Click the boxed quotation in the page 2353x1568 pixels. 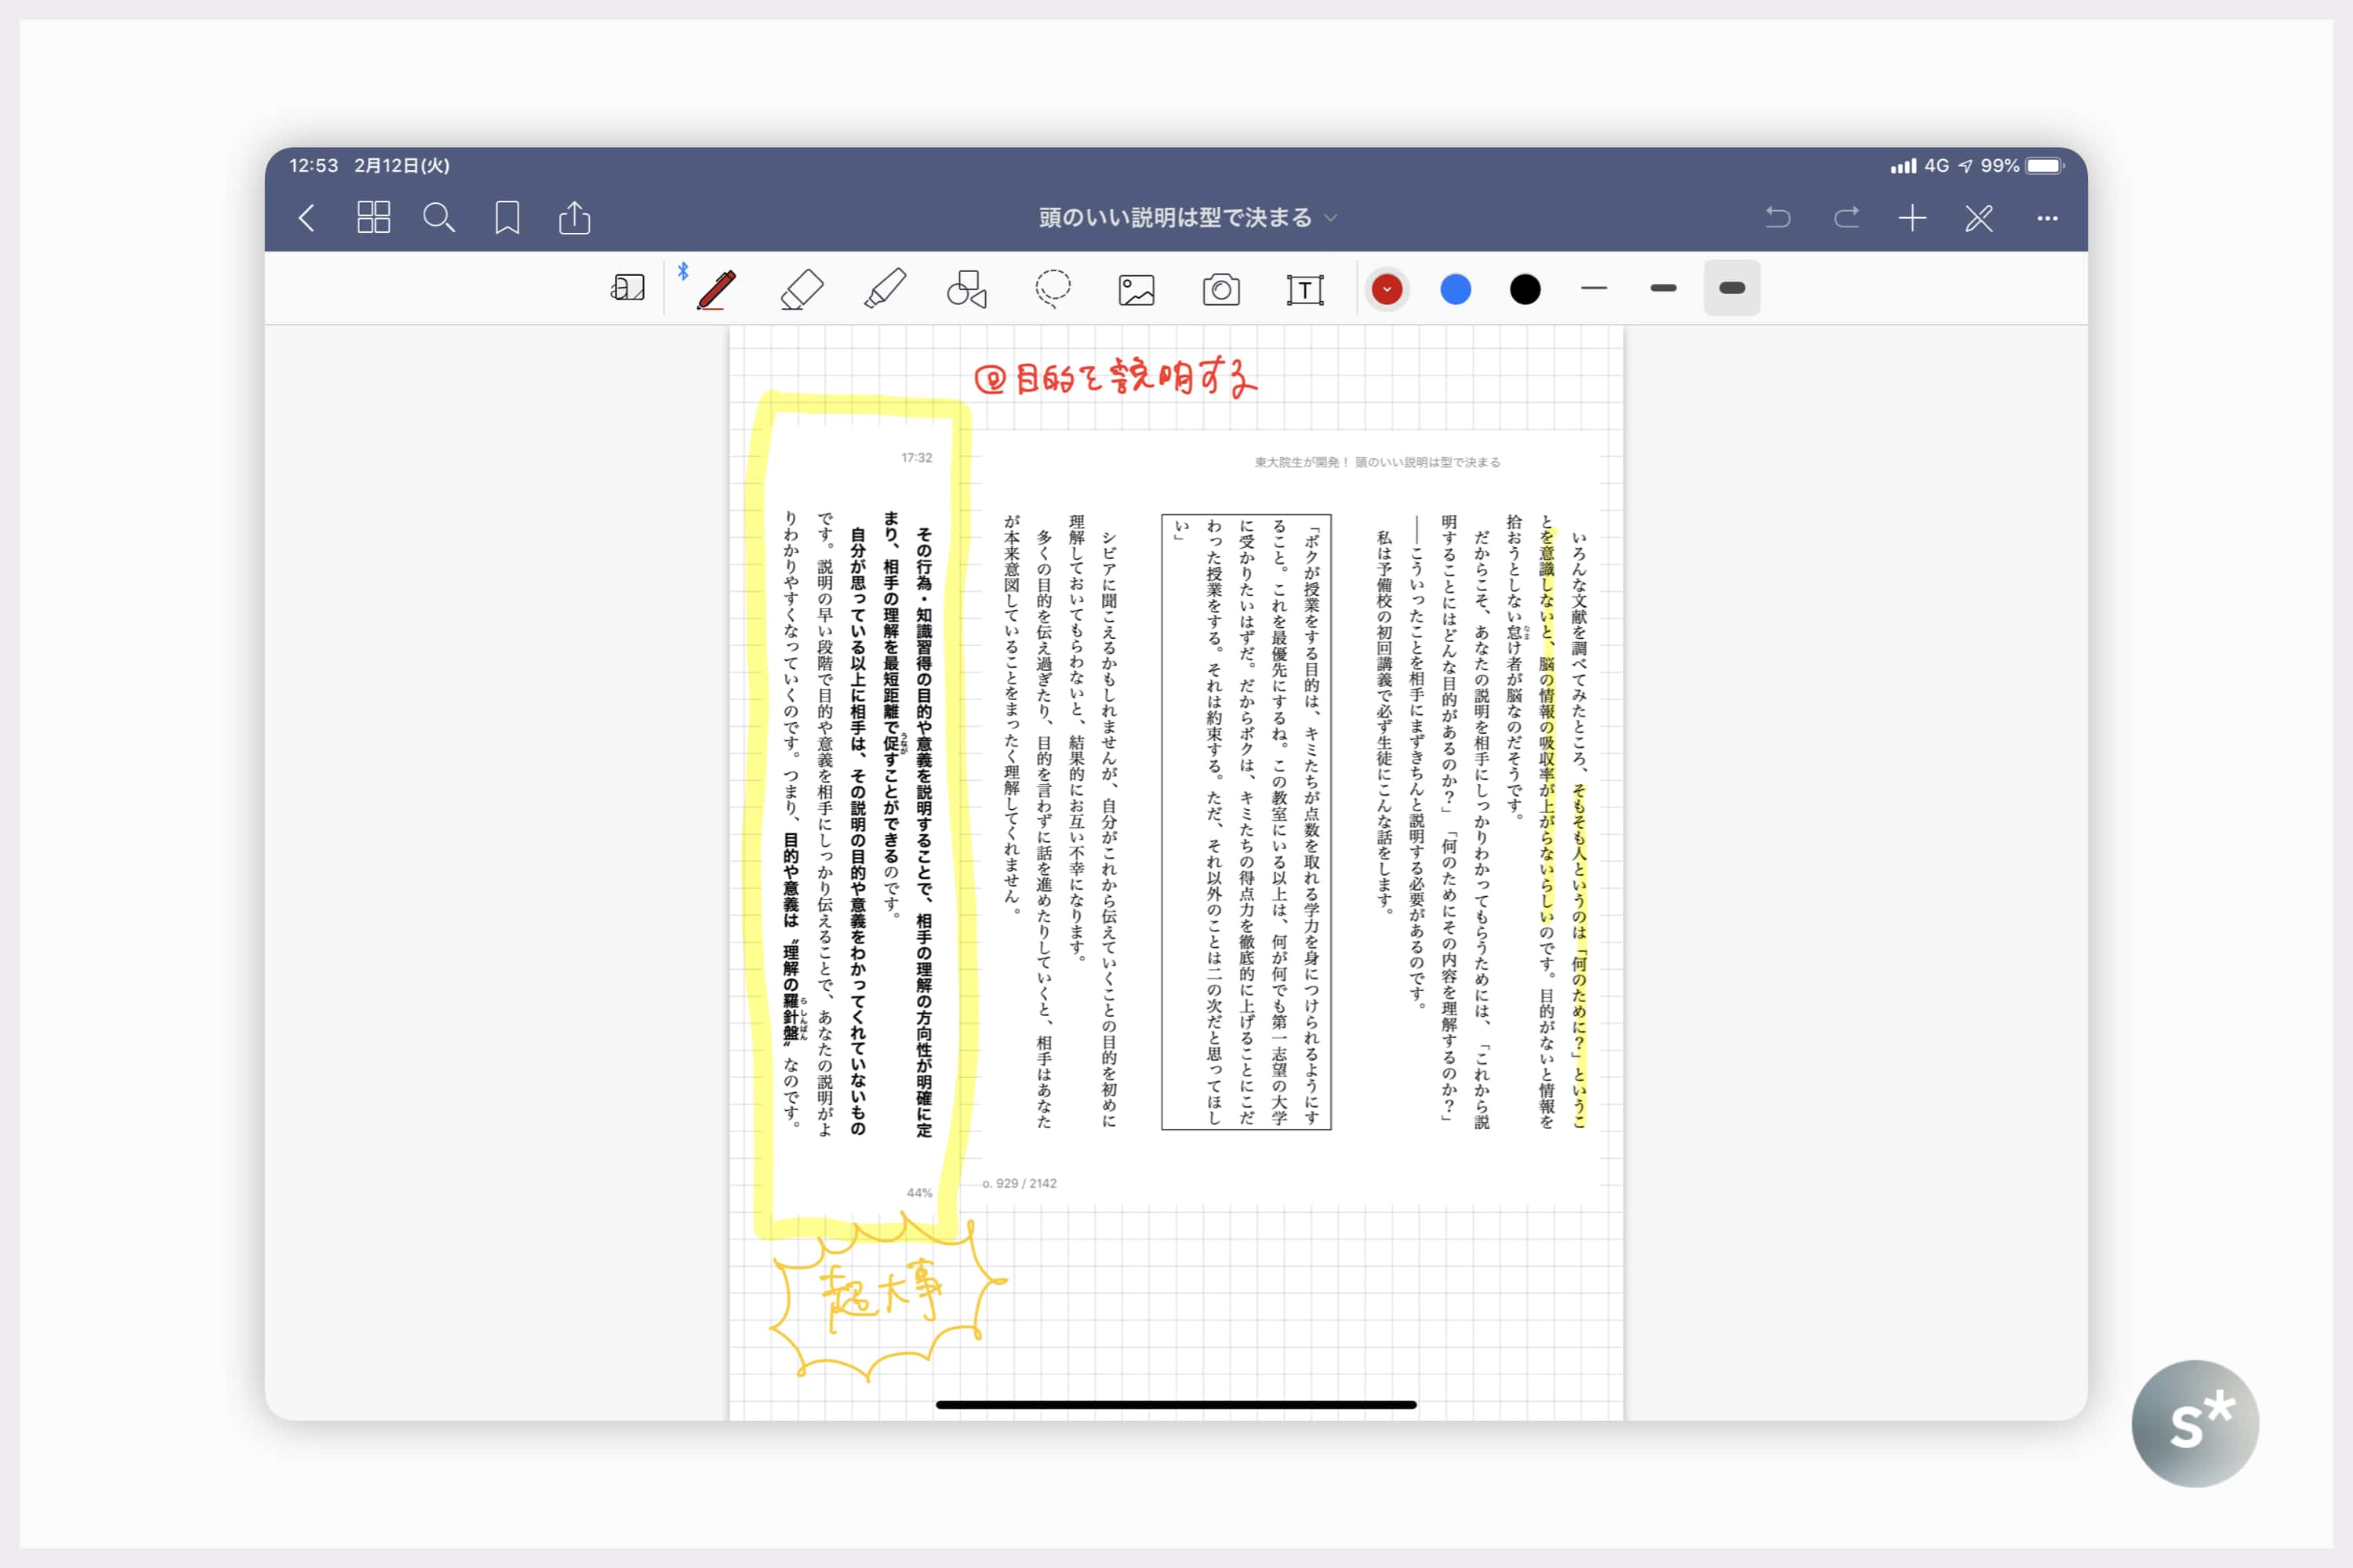pyautogui.click(x=1246, y=821)
